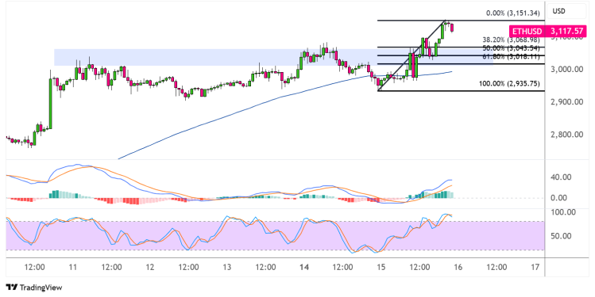Click date label 17 on time axis

[535, 267]
